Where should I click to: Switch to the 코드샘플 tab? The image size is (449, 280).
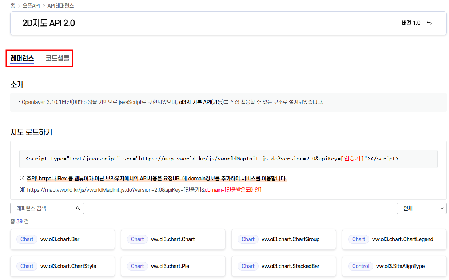pos(57,58)
